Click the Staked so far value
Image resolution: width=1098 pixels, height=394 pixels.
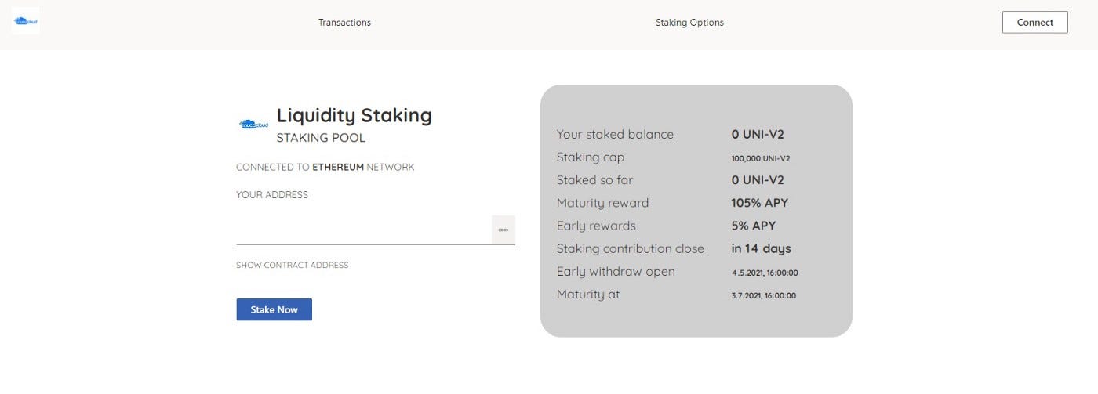[758, 180]
